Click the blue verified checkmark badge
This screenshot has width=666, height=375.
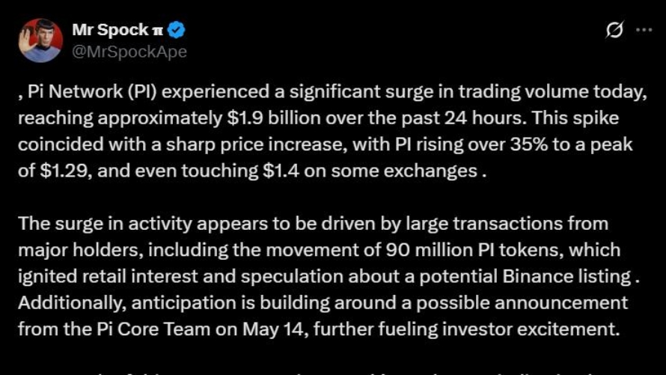(x=177, y=30)
